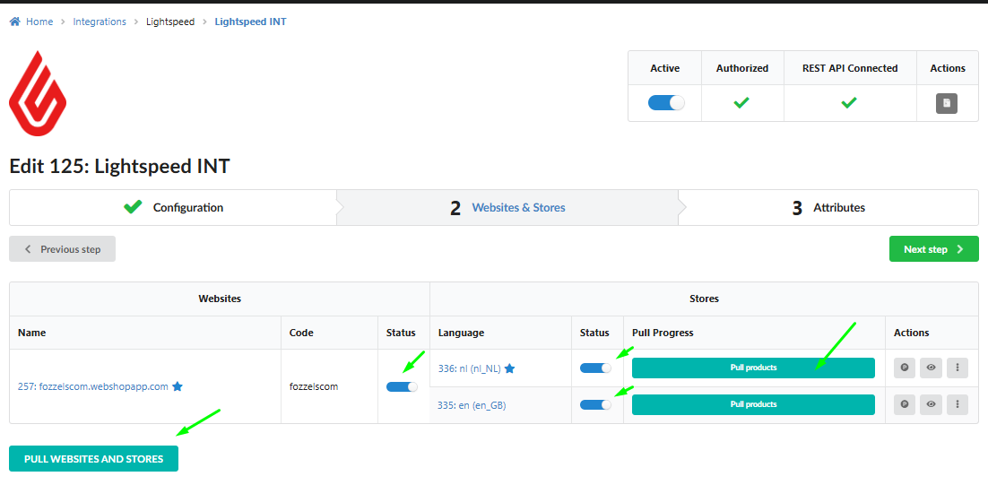The image size is (988, 485).
Task: Click the circular action icon for nl_NL row
Action: [x=905, y=368]
